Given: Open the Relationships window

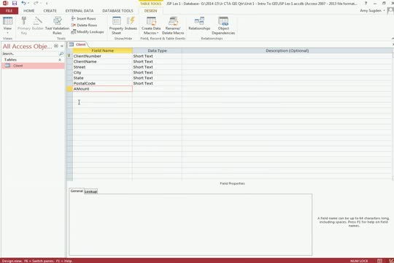Looking at the screenshot, I should (199, 24).
